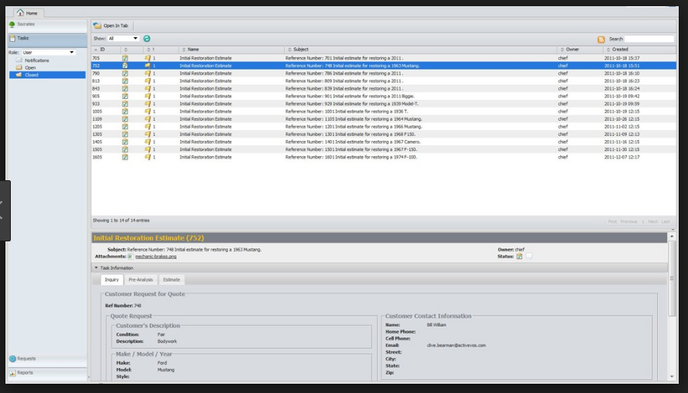Open the Reports panel icon
This screenshot has height=393, width=688.
click(x=12, y=373)
